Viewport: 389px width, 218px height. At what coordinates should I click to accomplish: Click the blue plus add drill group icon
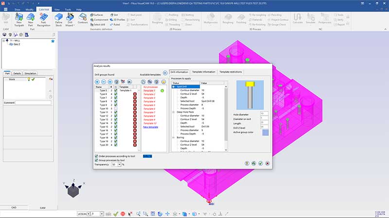(x=97, y=82)
